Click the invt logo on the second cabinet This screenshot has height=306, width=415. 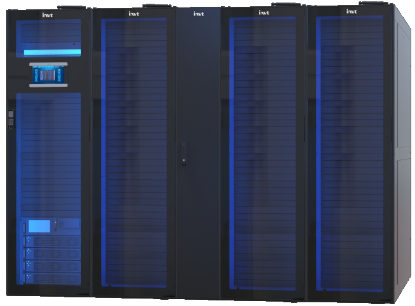(x=134, y=13)
